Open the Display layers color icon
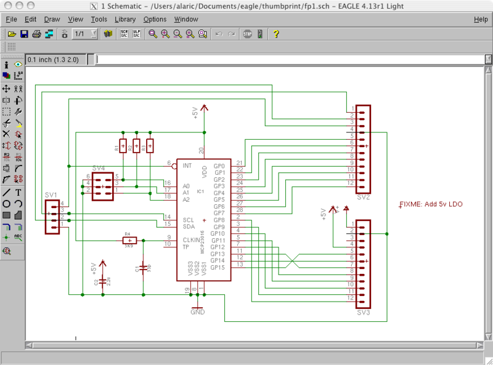The height and width of the screenshot is (365, 493). point(6,76)
